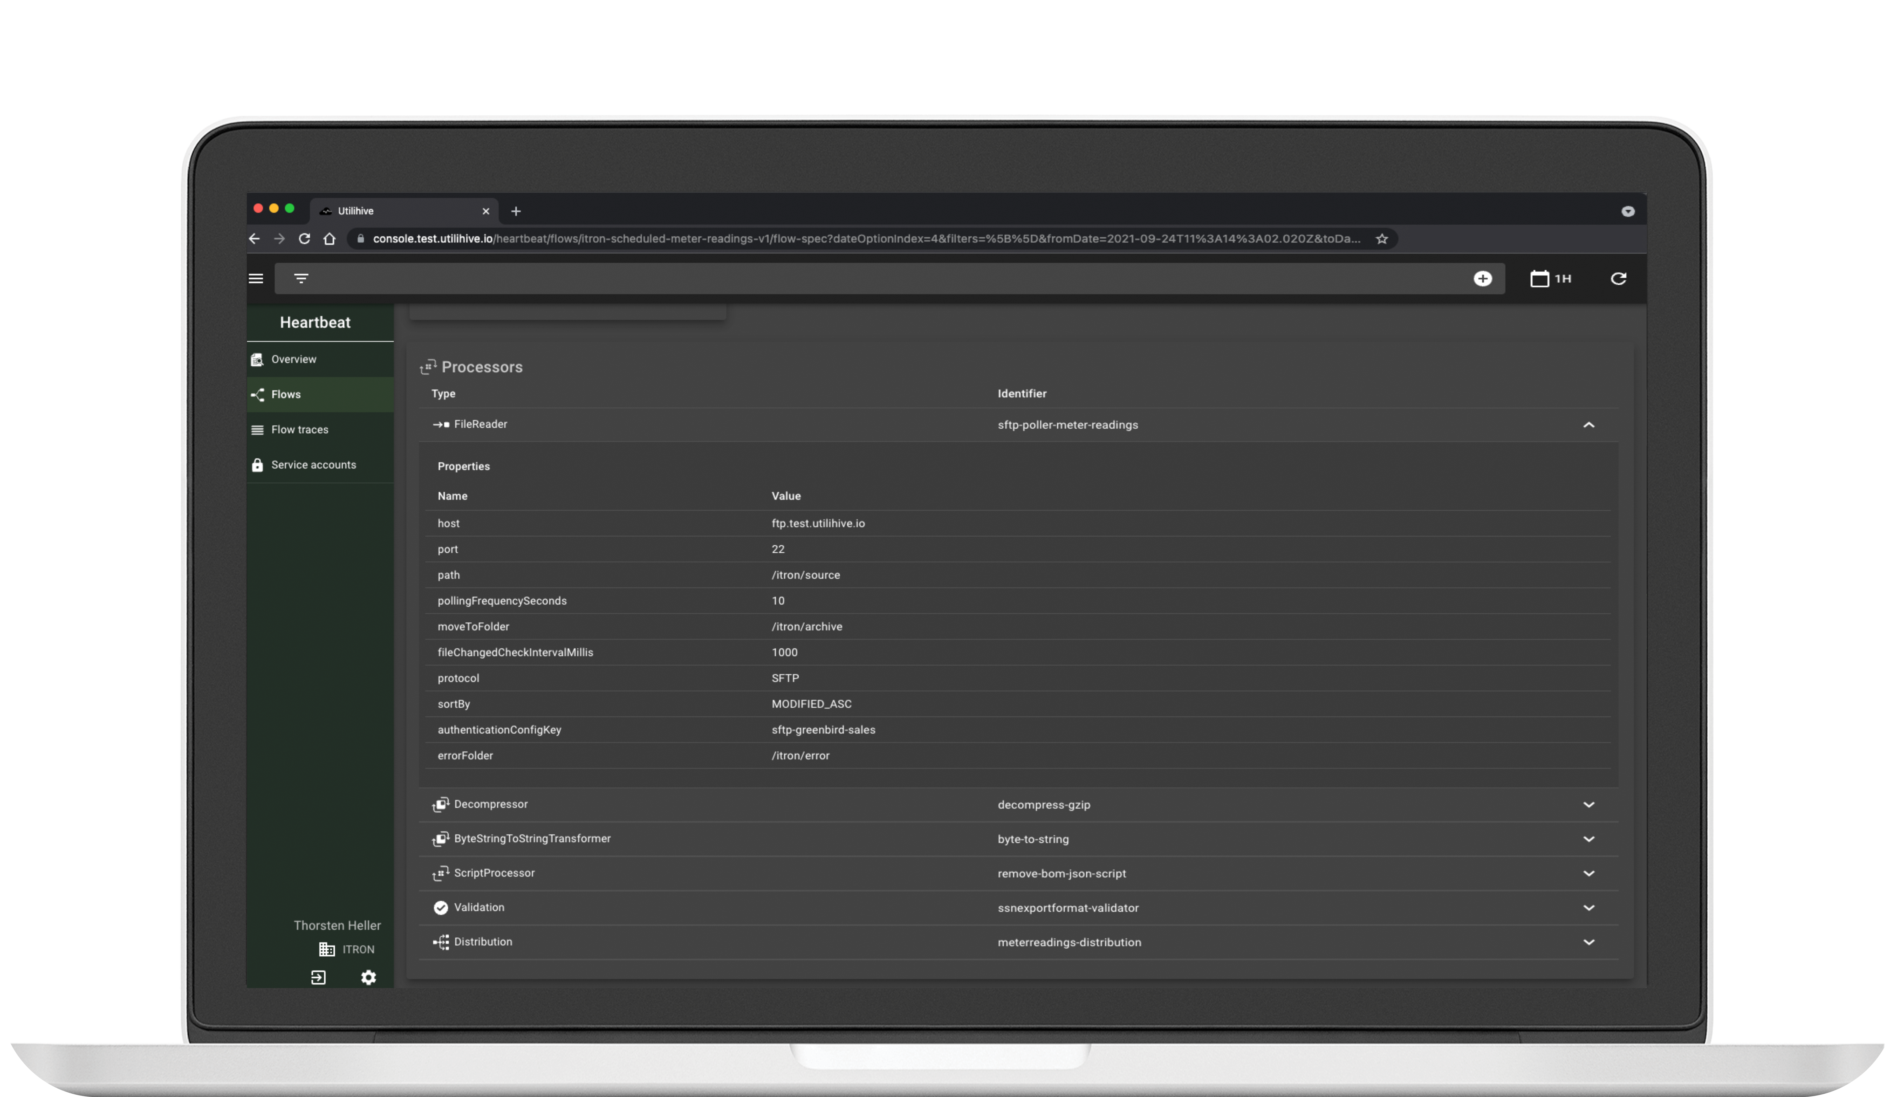This screenshot has width=1897, height=1097.
Task: Open the 1H date range picker
Action: click(1551, 279)
